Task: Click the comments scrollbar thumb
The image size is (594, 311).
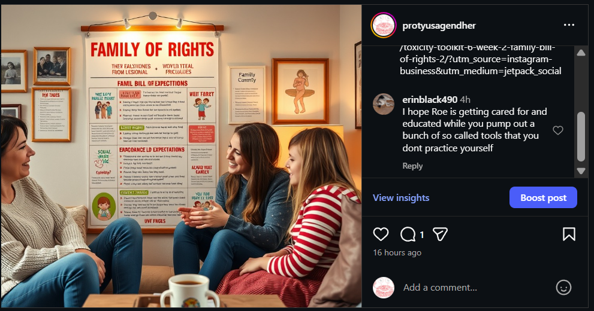Action: coord(581,137)
